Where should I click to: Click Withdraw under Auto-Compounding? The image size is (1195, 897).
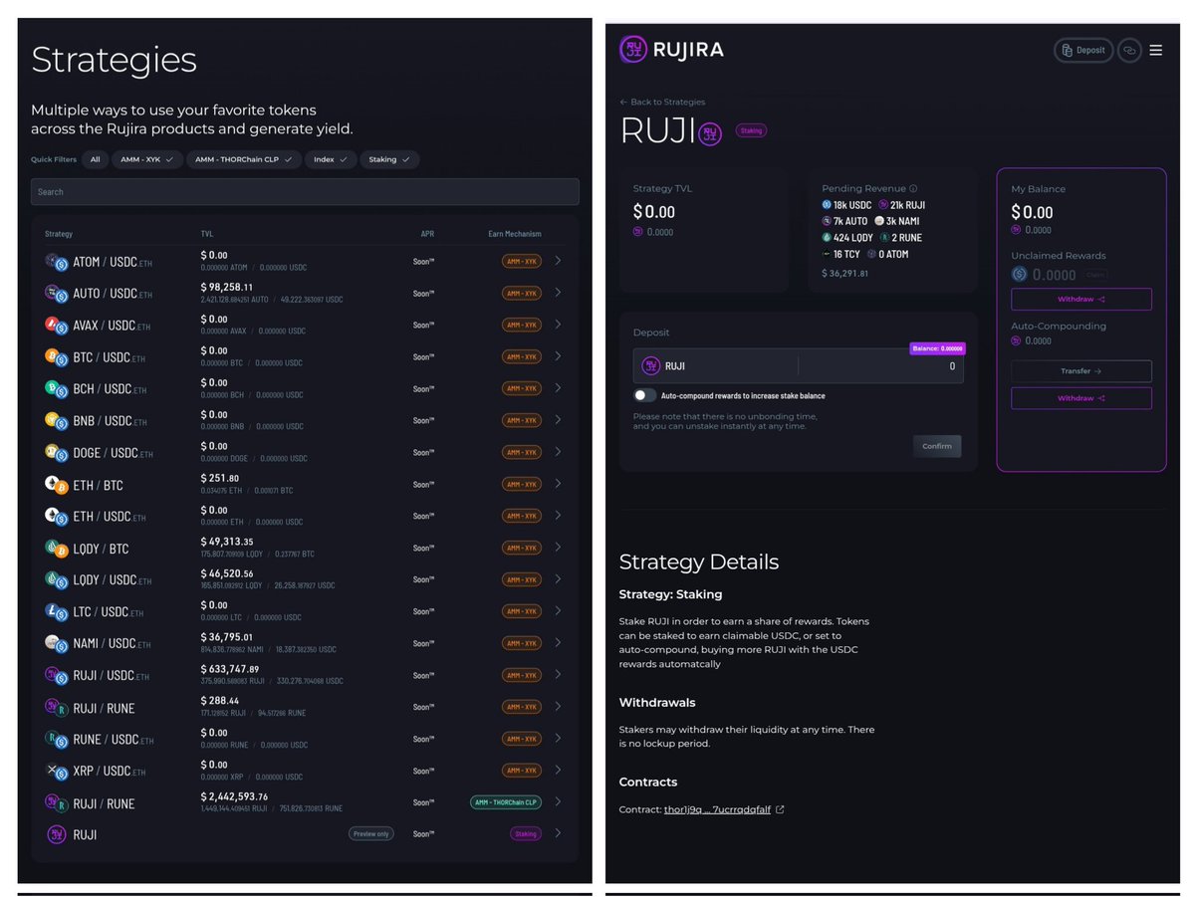point(1081,398)
